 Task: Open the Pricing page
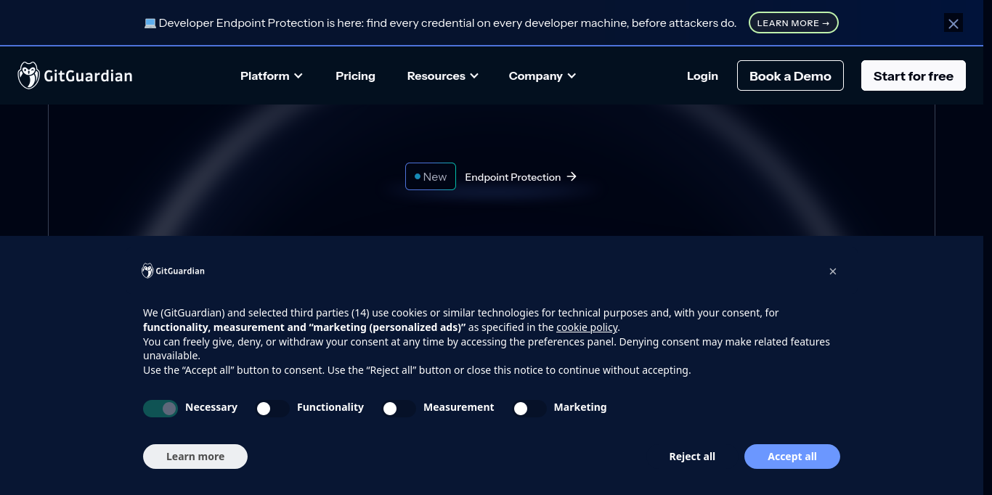point(355,75)
